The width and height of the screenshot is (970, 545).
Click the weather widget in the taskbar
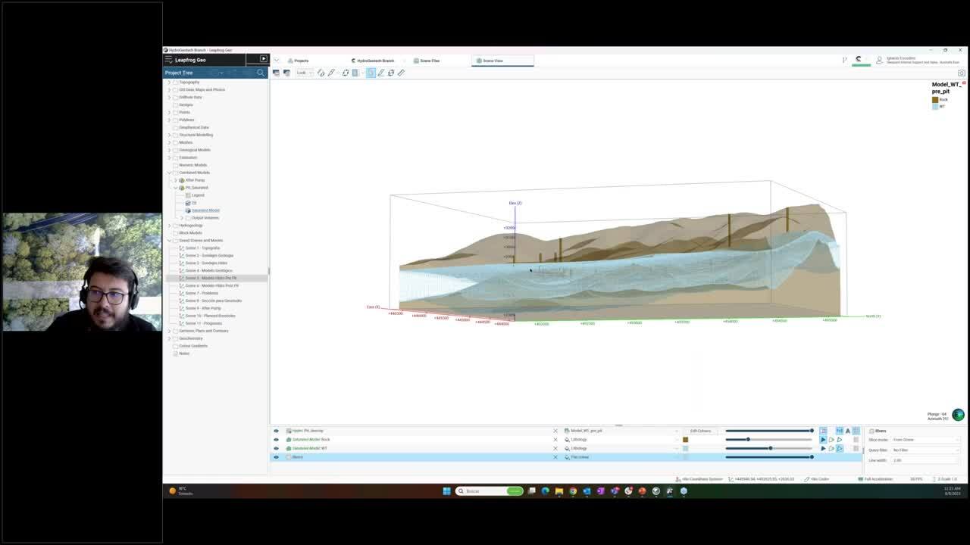pyautogui.click(x=182, y=491)
